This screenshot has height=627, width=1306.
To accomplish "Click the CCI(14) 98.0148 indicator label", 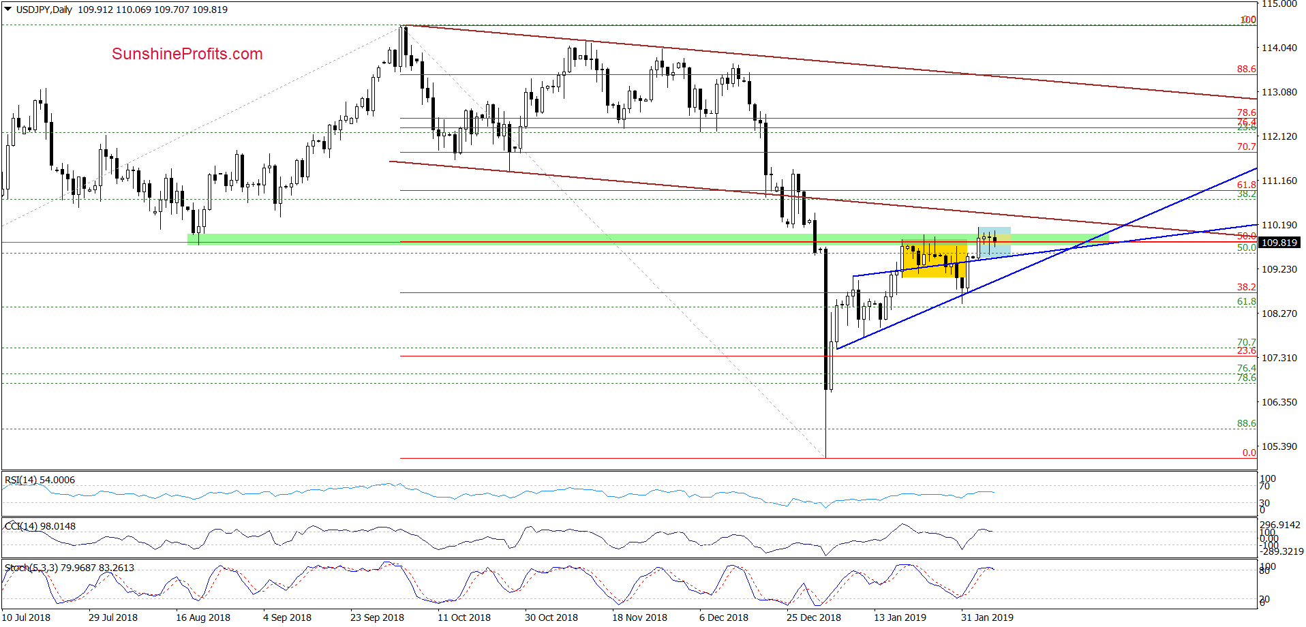I will coord(40,526).
